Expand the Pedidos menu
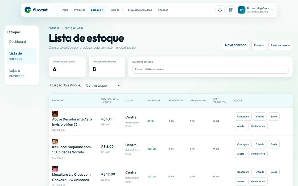This screenshot has width=298, height=186. click(116, 10)
